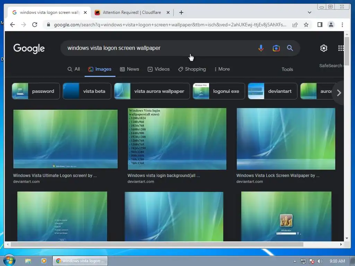Focus the Google search text box
The width and height of the screenshot is (355, 266).
(158, 48)
